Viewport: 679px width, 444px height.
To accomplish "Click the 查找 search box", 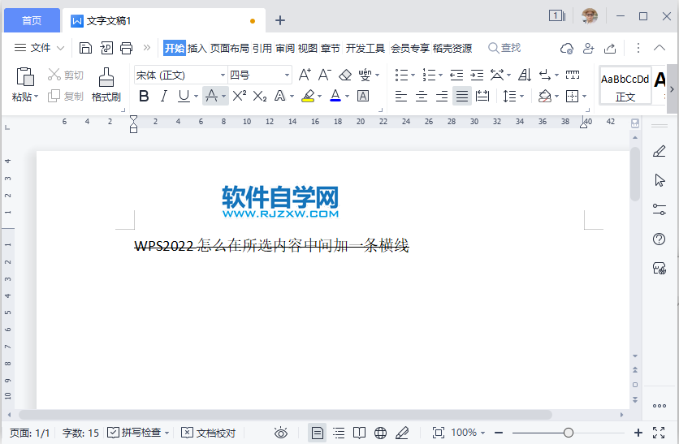I will 504,48.
